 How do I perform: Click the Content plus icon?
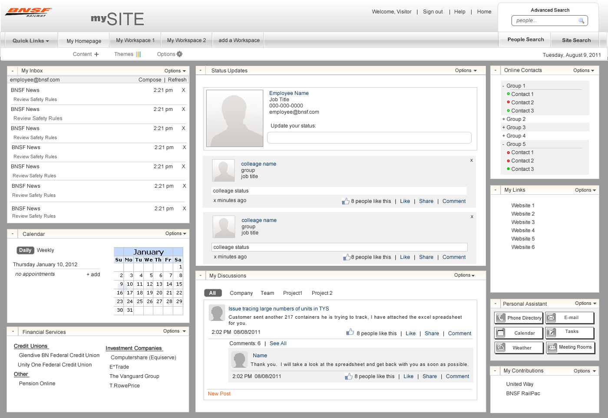pos(96,54)
